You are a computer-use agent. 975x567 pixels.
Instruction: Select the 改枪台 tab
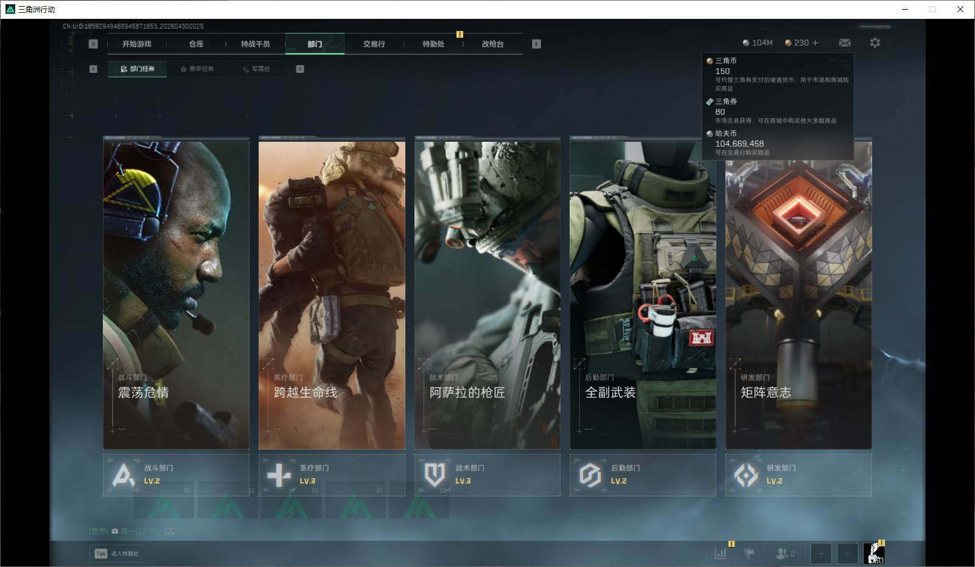tap(492, 44)
